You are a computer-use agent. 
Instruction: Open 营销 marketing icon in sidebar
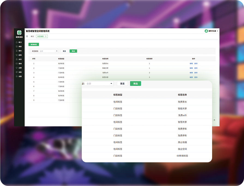(x=17, y=63)
